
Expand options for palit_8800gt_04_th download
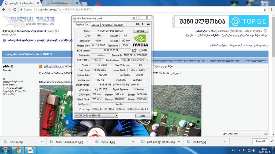pyautogui.click(x=179, y=142)
